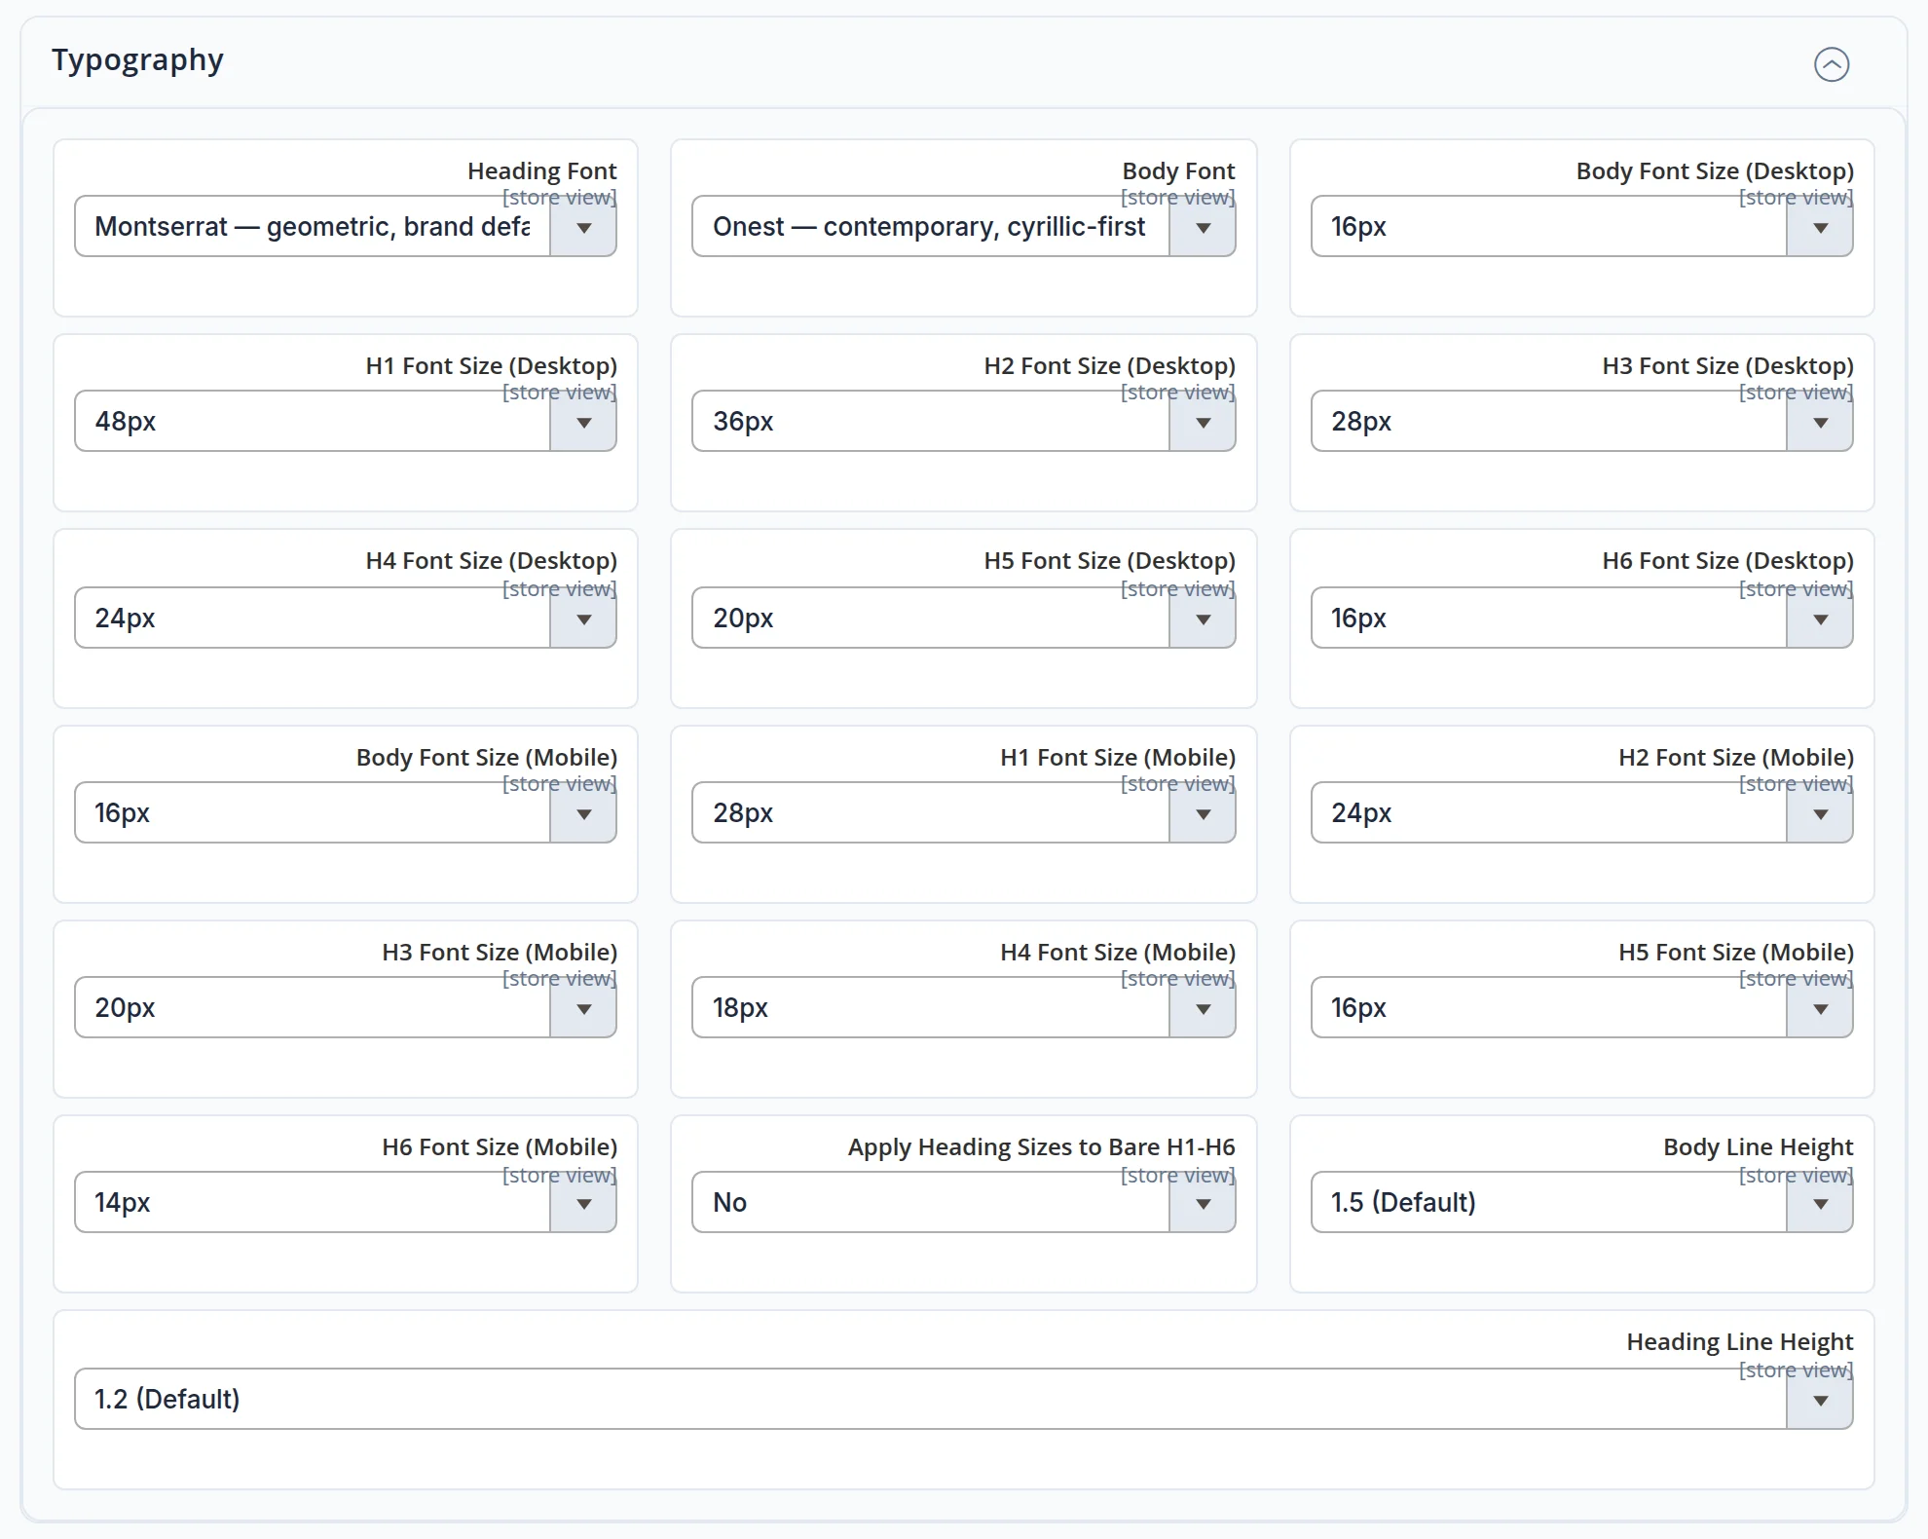Click the Body Font label
Viewport: 1928px width, 1539px height.
coord(1178,171)
